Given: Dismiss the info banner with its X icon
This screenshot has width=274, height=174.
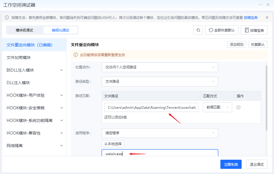Looking at the screenshot, I should [267, 17].
